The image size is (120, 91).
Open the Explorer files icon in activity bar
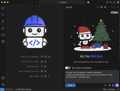click(3, 8)
